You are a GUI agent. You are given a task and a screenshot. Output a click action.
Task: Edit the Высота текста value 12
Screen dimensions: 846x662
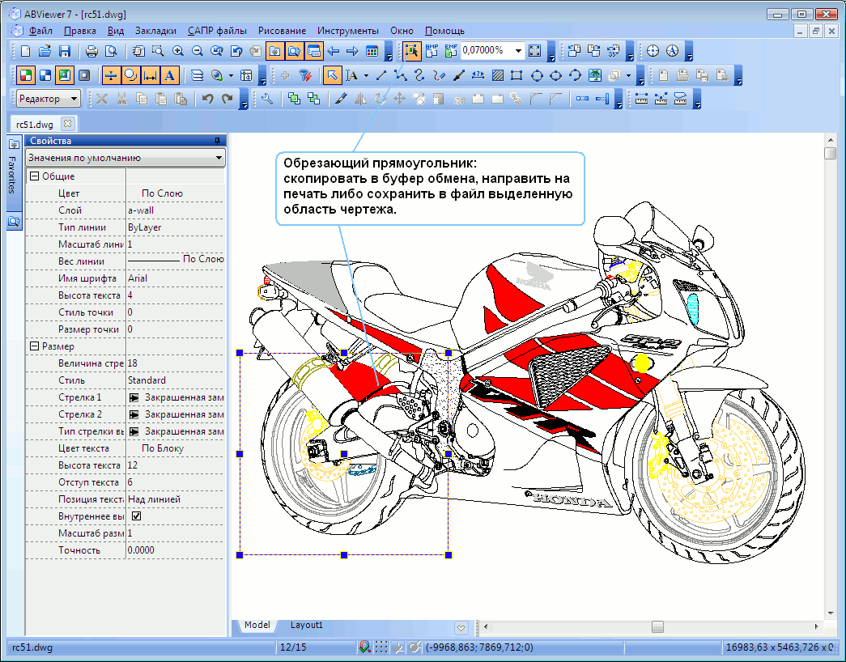176,465
